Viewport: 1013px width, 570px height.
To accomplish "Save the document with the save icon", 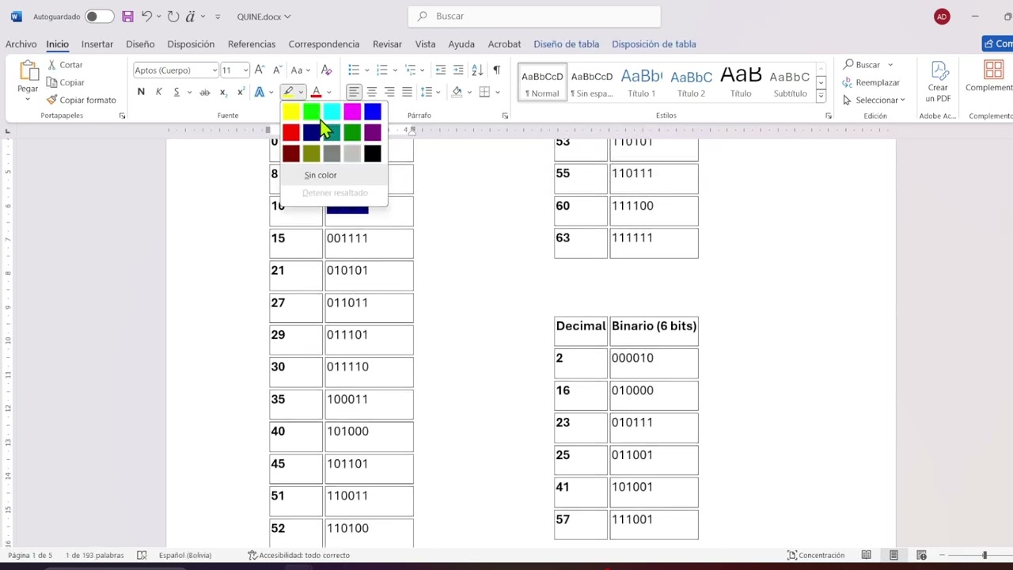I will coord(127,17).
